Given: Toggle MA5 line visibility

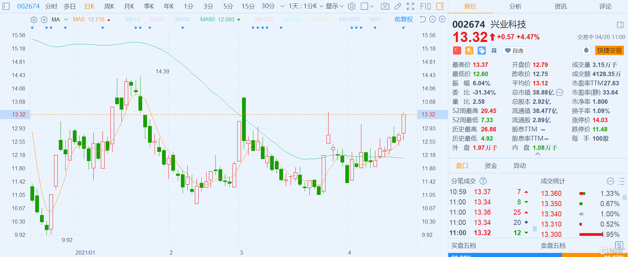Looking at the screenshot, I should 89,19.
